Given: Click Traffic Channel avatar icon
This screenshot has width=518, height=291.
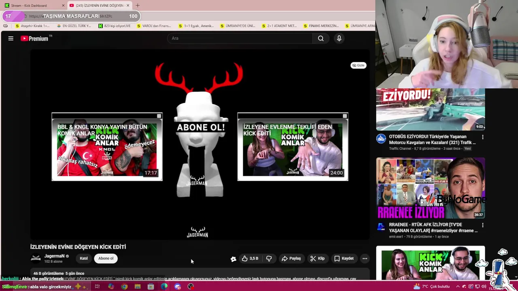Looking at the screenshot, I should pos(381,139).
